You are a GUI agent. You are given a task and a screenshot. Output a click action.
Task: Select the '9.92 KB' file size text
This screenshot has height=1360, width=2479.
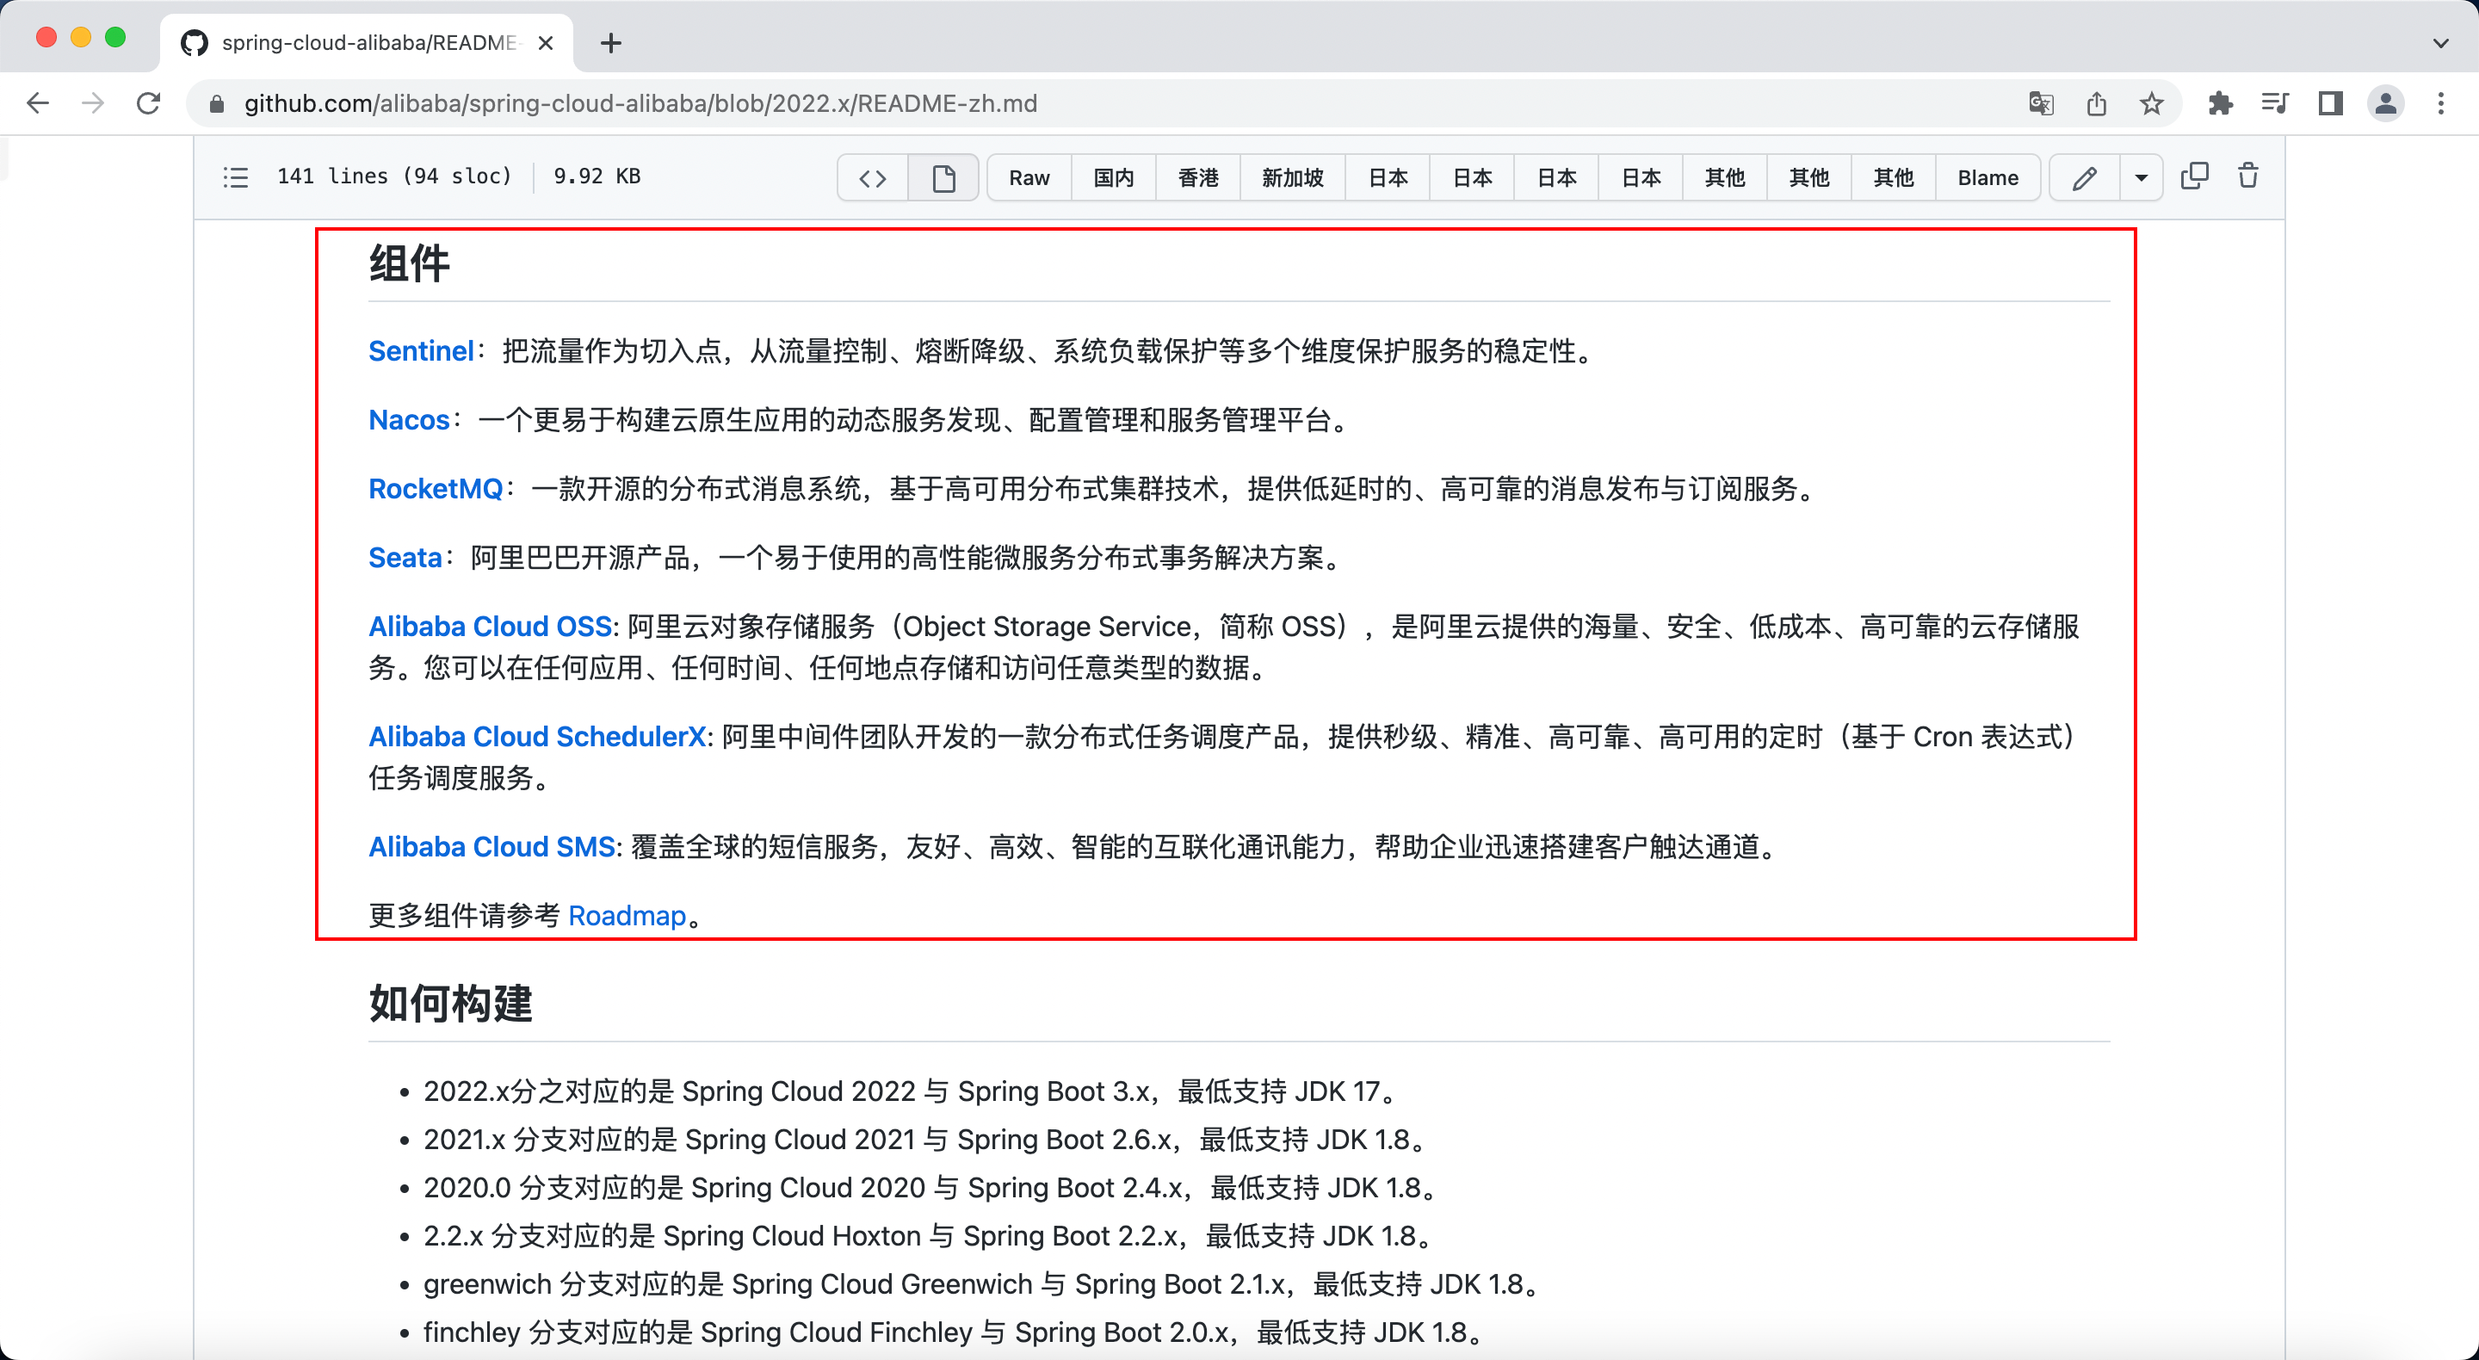pyautogui.click(x=597, y=176)
